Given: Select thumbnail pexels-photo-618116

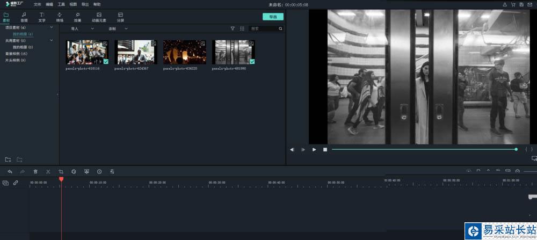Looking at the screenshot, I should point(87,52).
